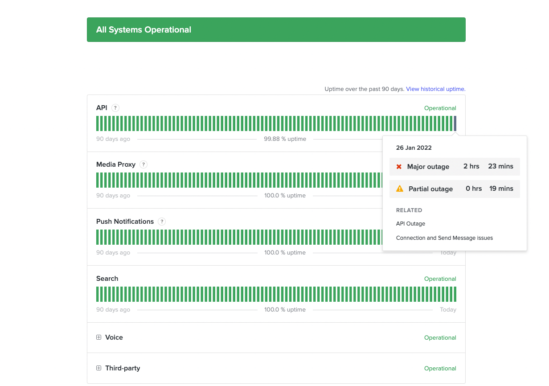Click the first bar in API uptime graph
549x386 pixels.
98,123
